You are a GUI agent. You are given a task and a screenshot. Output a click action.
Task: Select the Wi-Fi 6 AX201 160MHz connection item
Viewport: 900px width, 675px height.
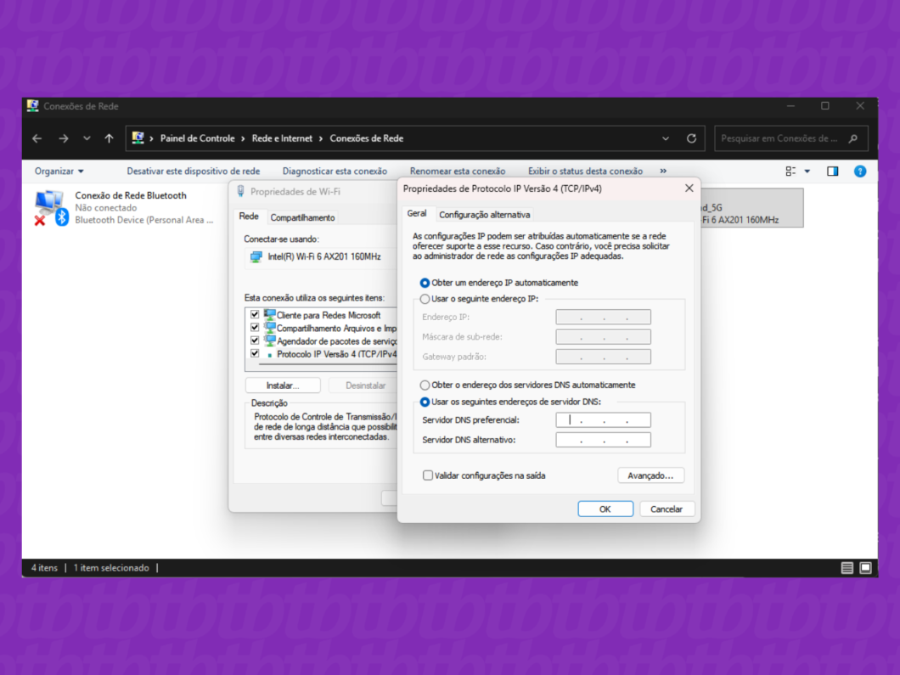[x=752, y=208]
